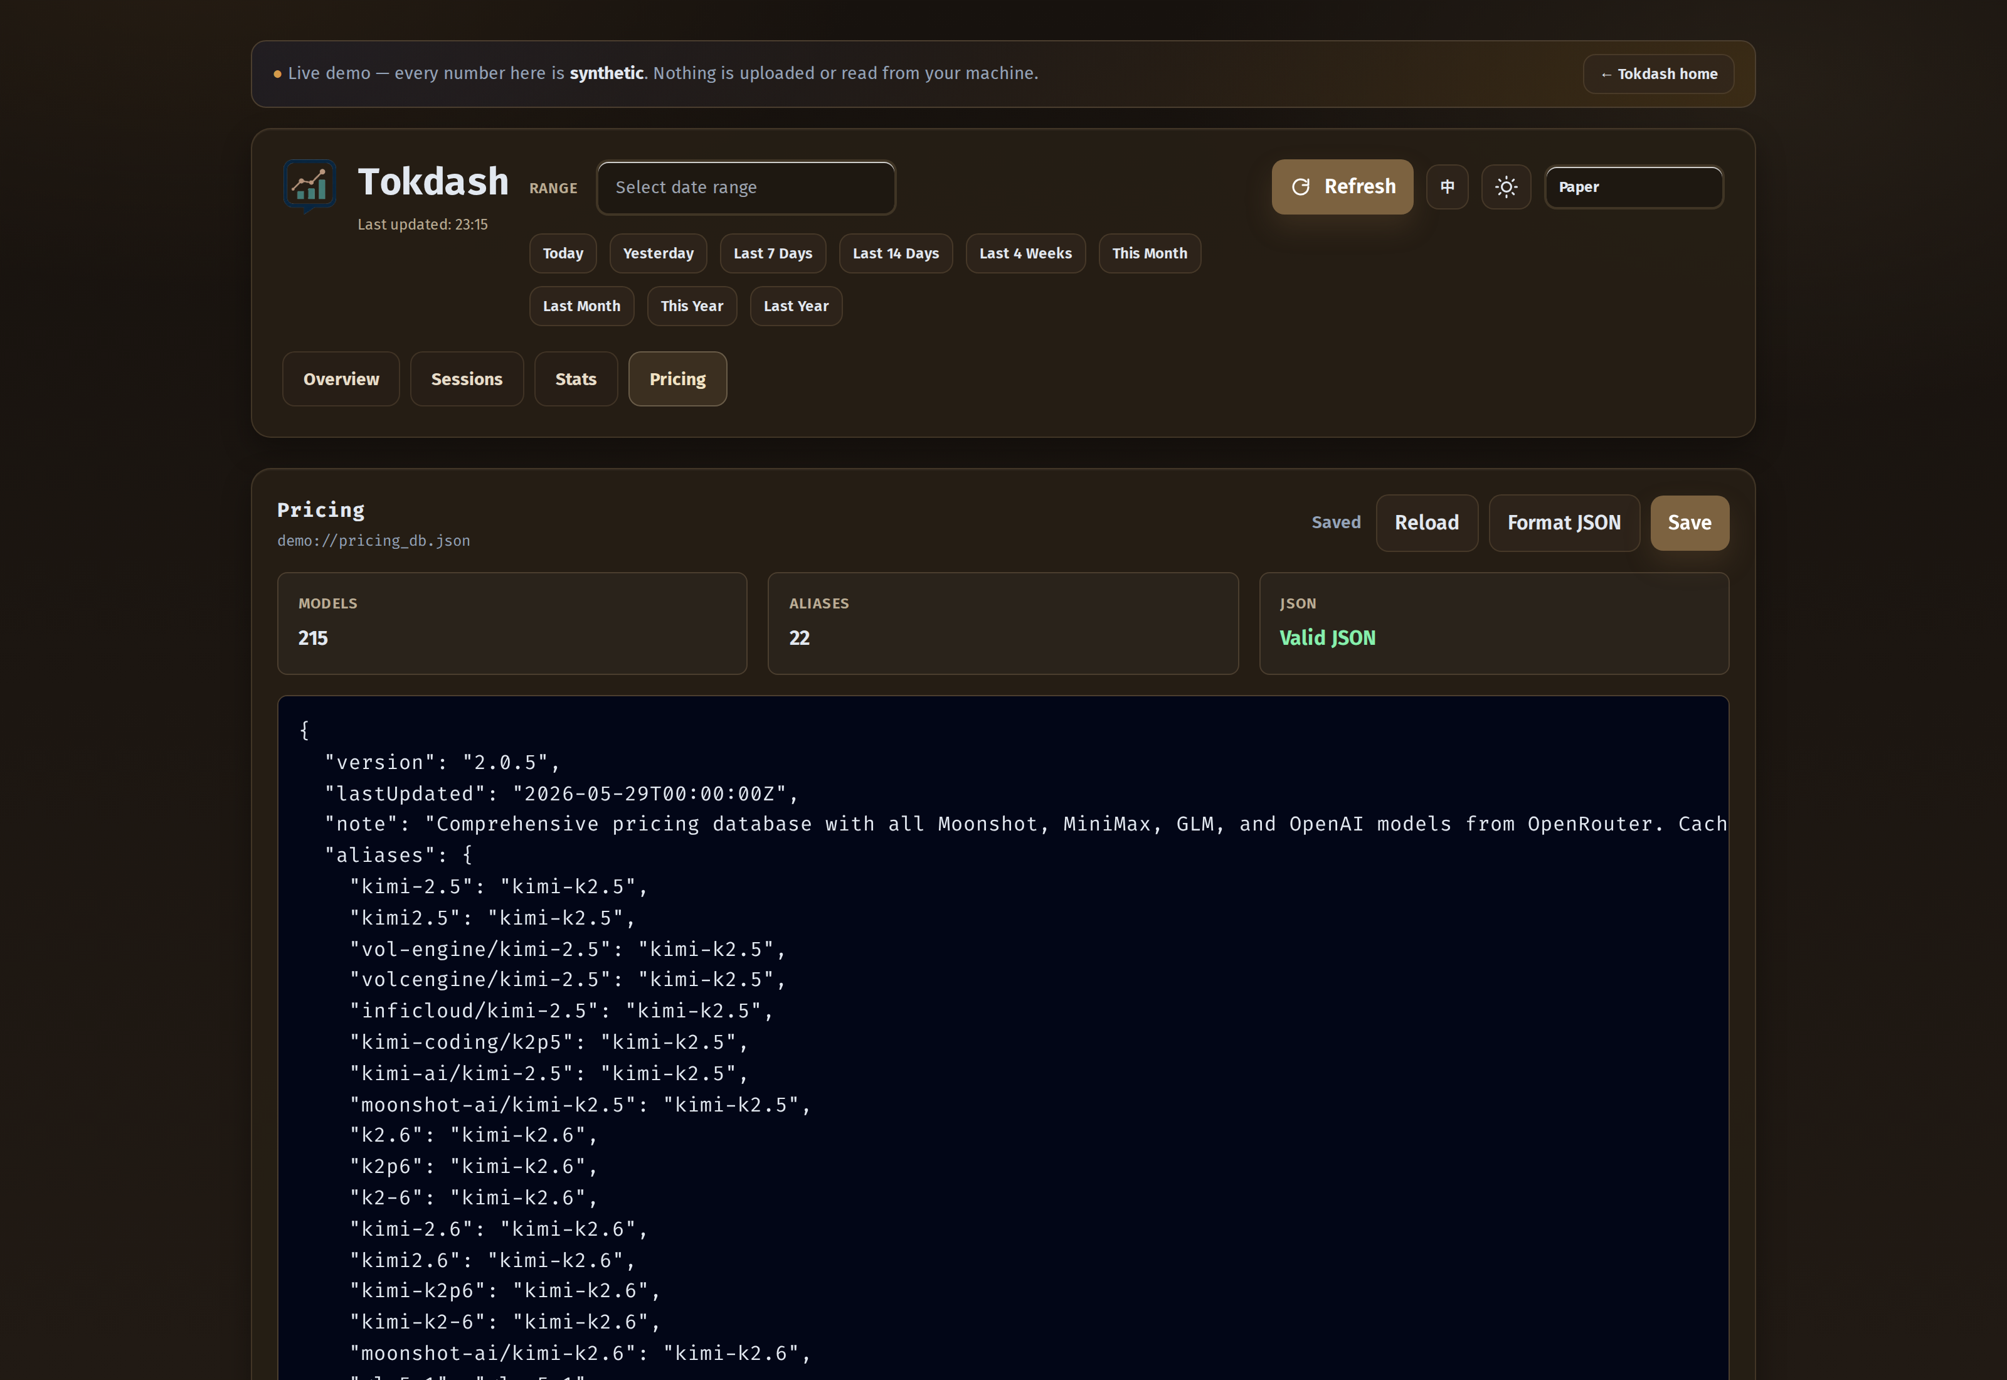Reload the pricing database
The width and height of the screenshot is (2007, 1380).
pyautogui.click(x=1426, y=523)
